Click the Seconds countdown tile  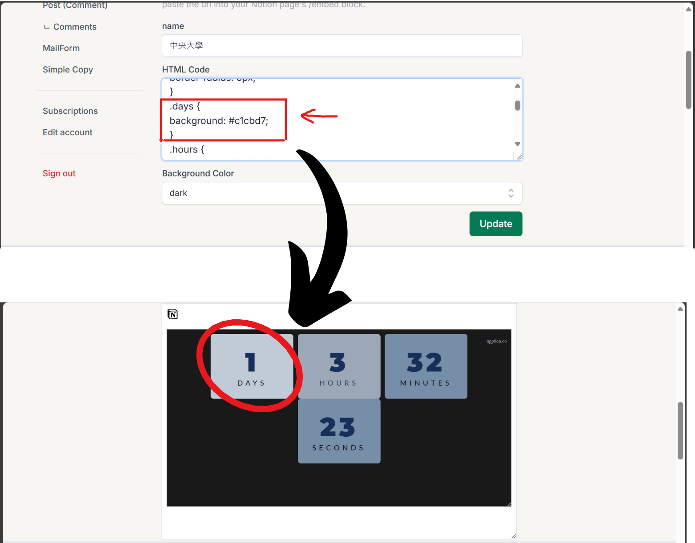pos(339,431)
